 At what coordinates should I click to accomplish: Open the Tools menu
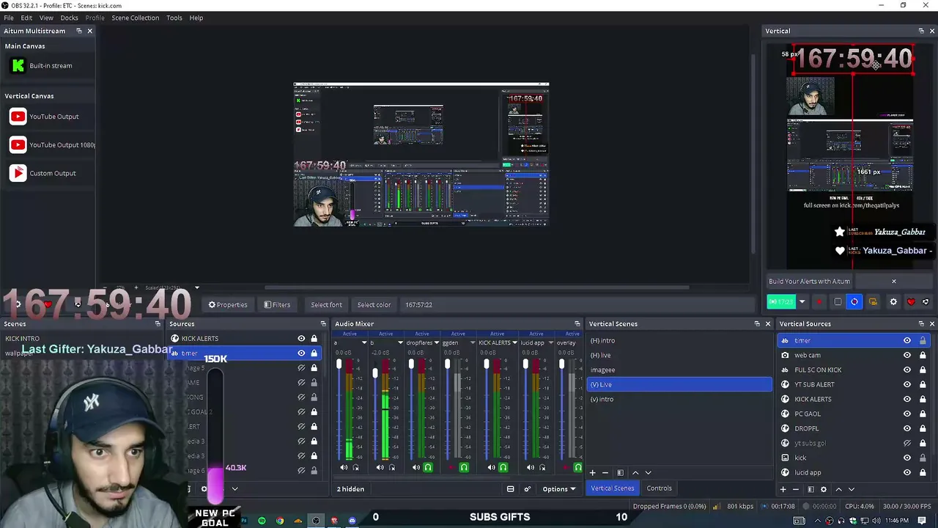174,18
